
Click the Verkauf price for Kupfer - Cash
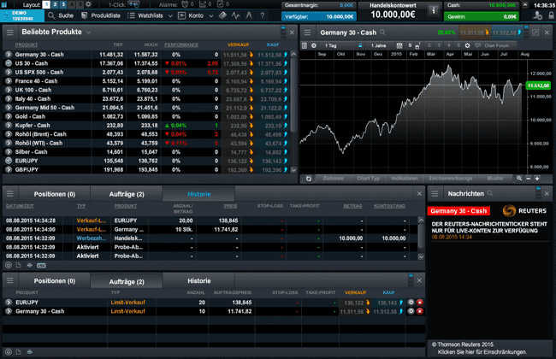tap(238, 126)
